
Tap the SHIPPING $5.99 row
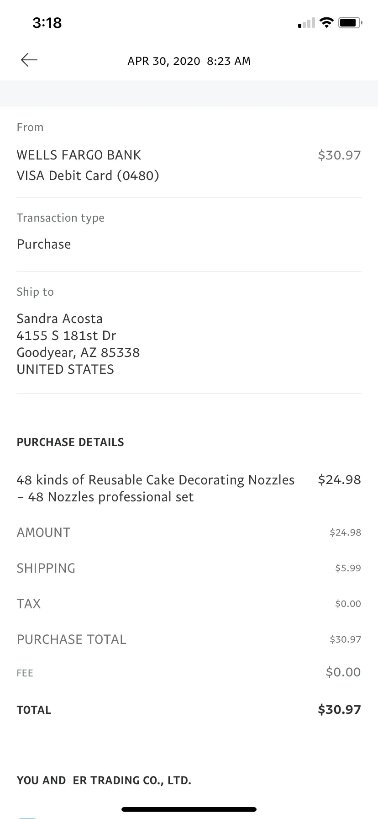point(189,568)
